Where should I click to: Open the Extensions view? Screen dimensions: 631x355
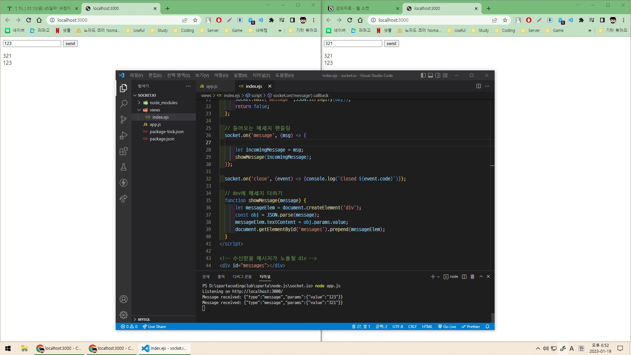click(x=124, y=151)
